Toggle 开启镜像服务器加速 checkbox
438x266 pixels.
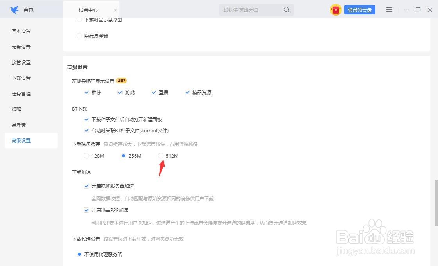coord(86,186)
